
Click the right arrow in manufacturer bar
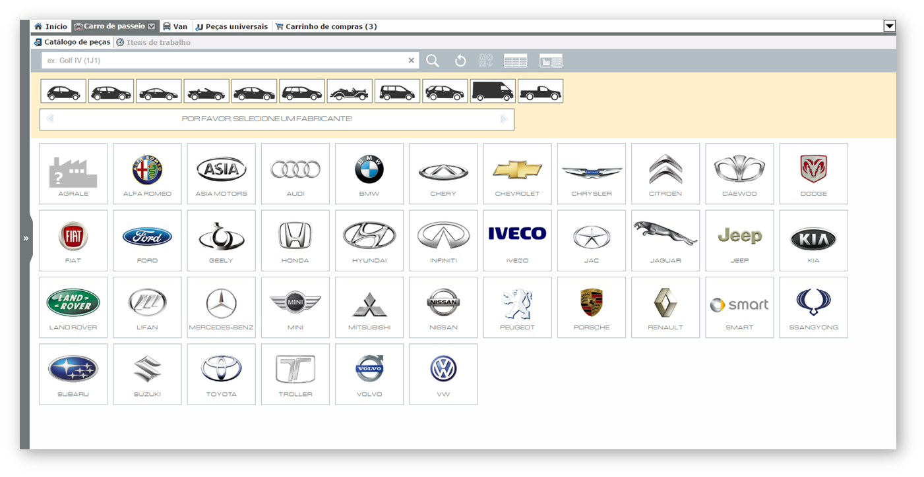505,119
